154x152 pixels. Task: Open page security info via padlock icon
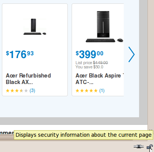(x=149, y=147)
